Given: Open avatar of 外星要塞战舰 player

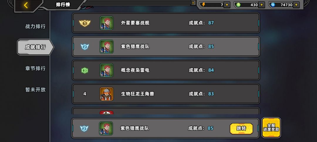Looking at the screenshot, I should (x=107, y=23).
